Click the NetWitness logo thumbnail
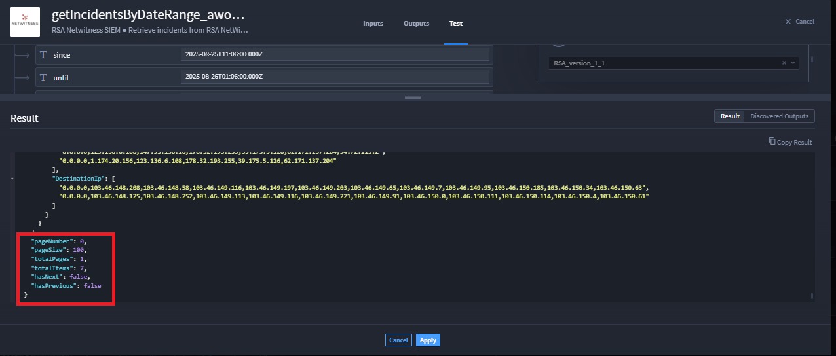 pyautogui.click(x=25, y=22)
